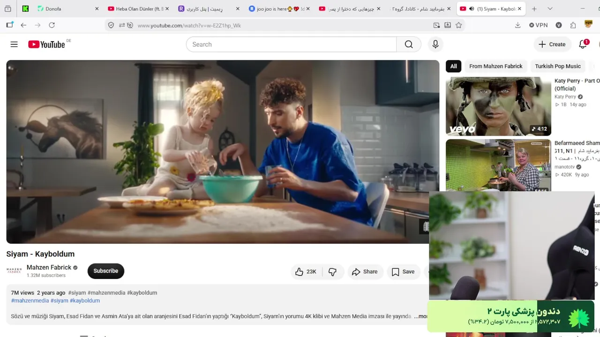This screenshot has width=600, height=337.
Task: Open the Mahzen Fabrick channel avatar
Action: pyautogui.click(x=14, y=271)
